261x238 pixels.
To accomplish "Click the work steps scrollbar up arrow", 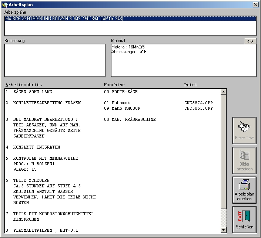I will (223, 92).
